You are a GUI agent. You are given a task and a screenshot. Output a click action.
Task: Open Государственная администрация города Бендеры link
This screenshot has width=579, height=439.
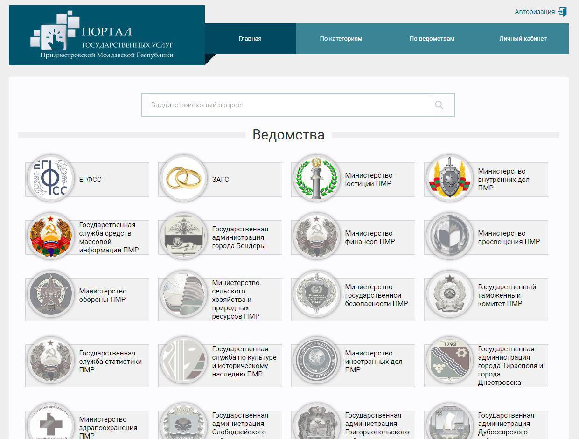click(x=240, y=237)
